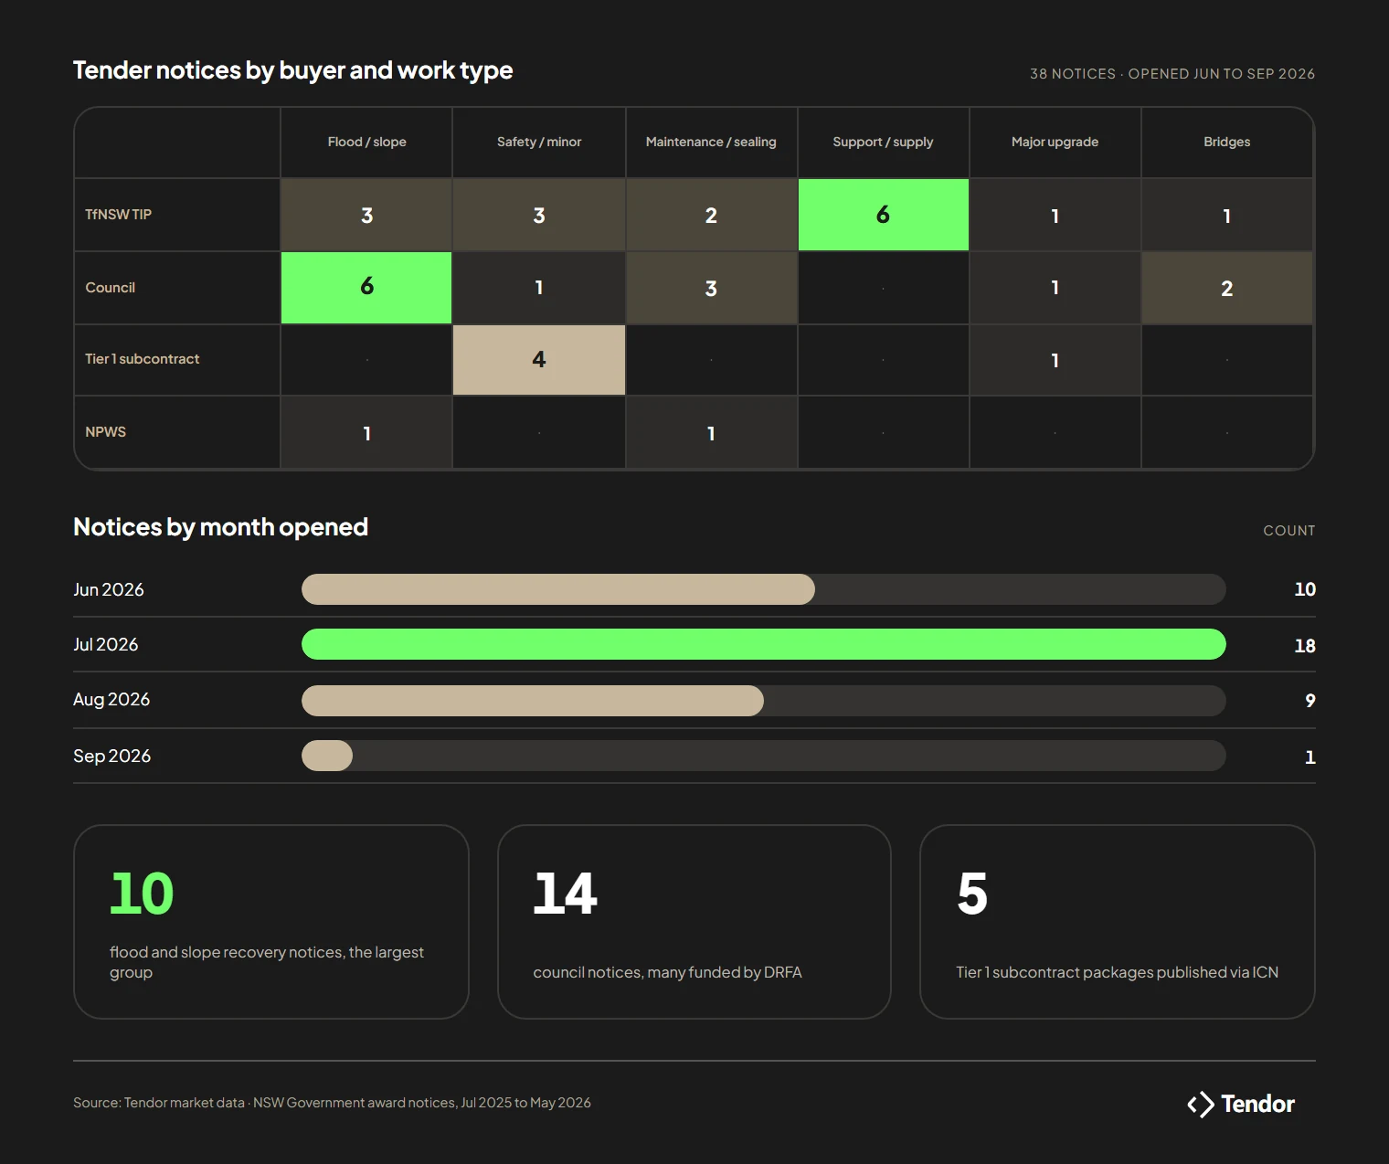
Task: Click the Sep 2026 month label
Action: click(111, 756)
